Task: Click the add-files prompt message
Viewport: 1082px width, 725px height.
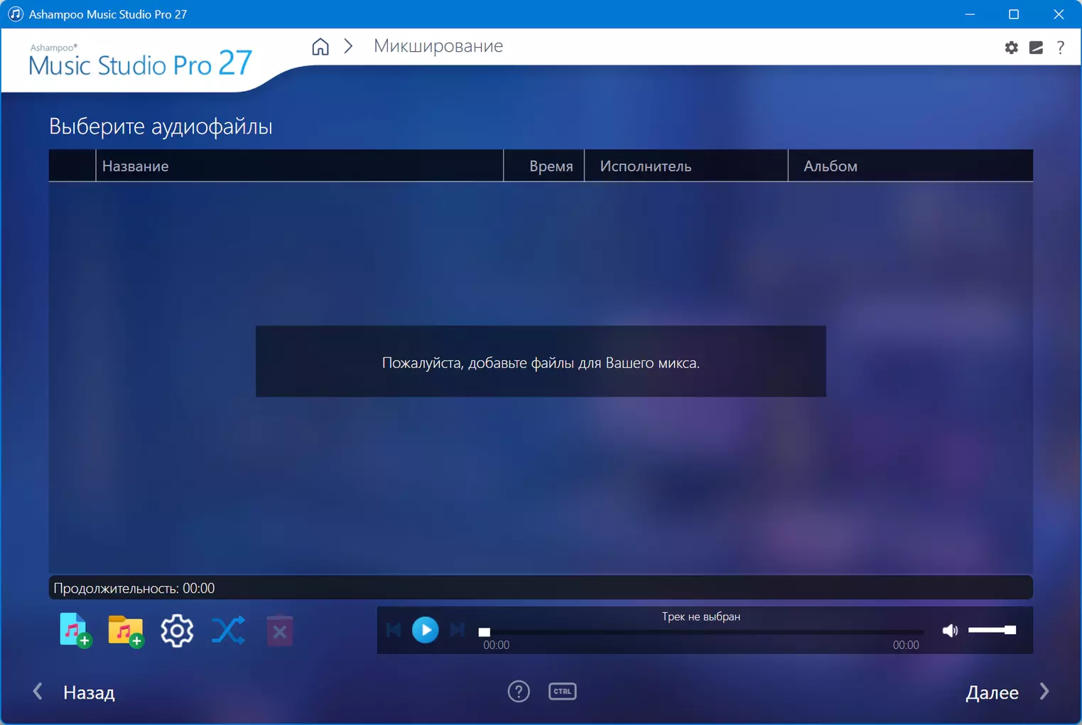Action: point(541,362)
